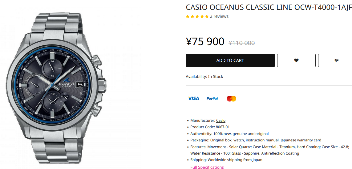Click the compare sliders icon button
The image size is (352, 169).
coord(336,60)
